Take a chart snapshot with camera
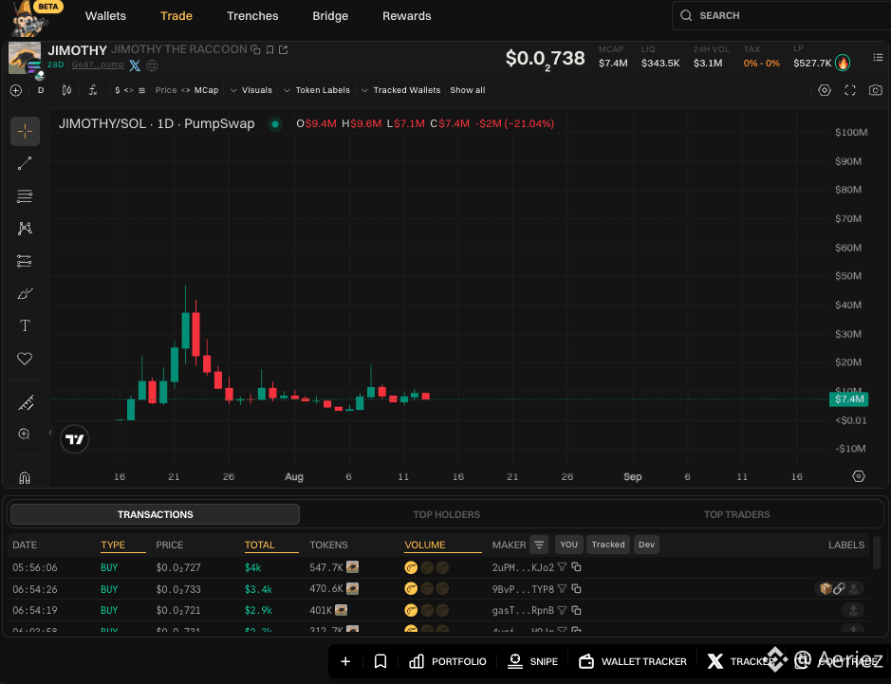 point(876,90)
